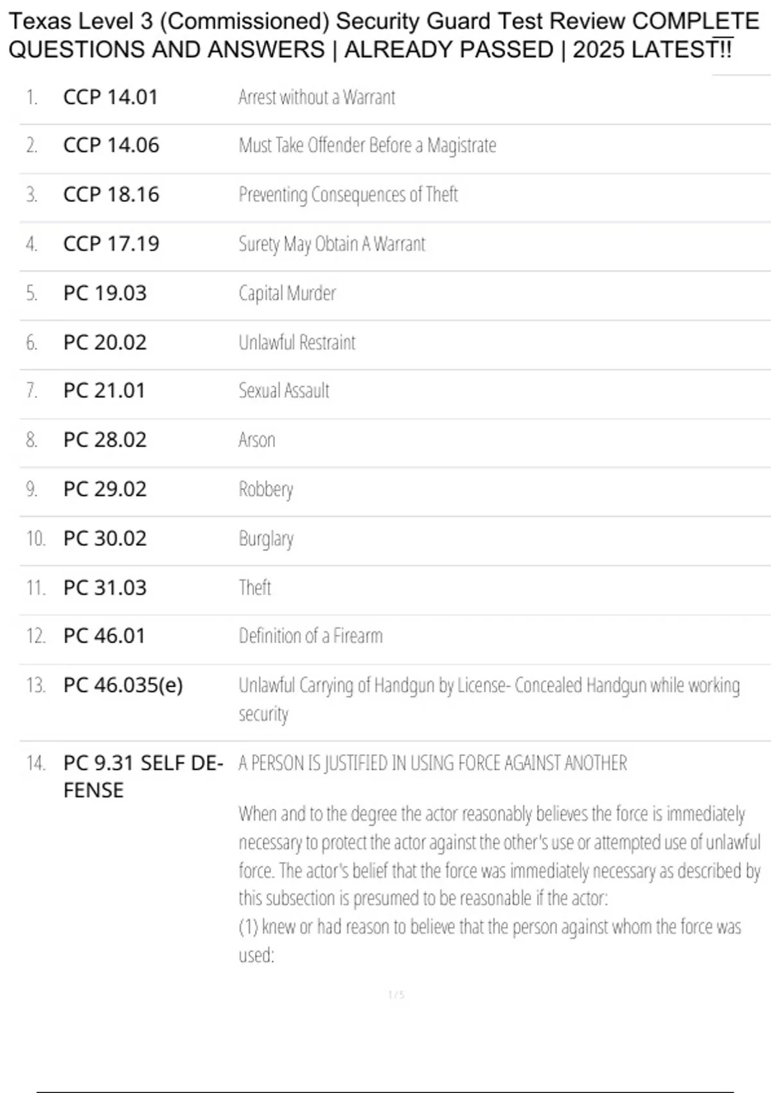The image size is (771, 1093).
Task: Select the CCP 14.01 term
Action: [x=111, y=97]
